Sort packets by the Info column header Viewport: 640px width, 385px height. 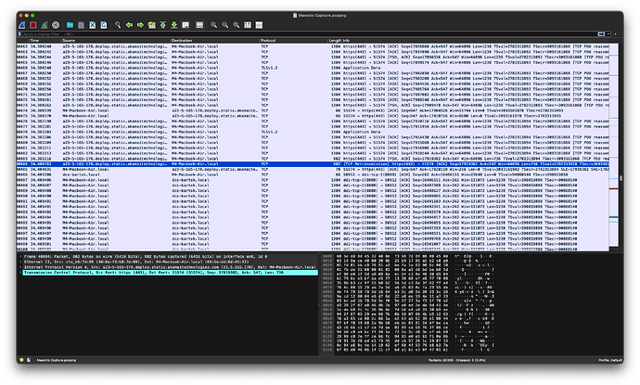476,41
